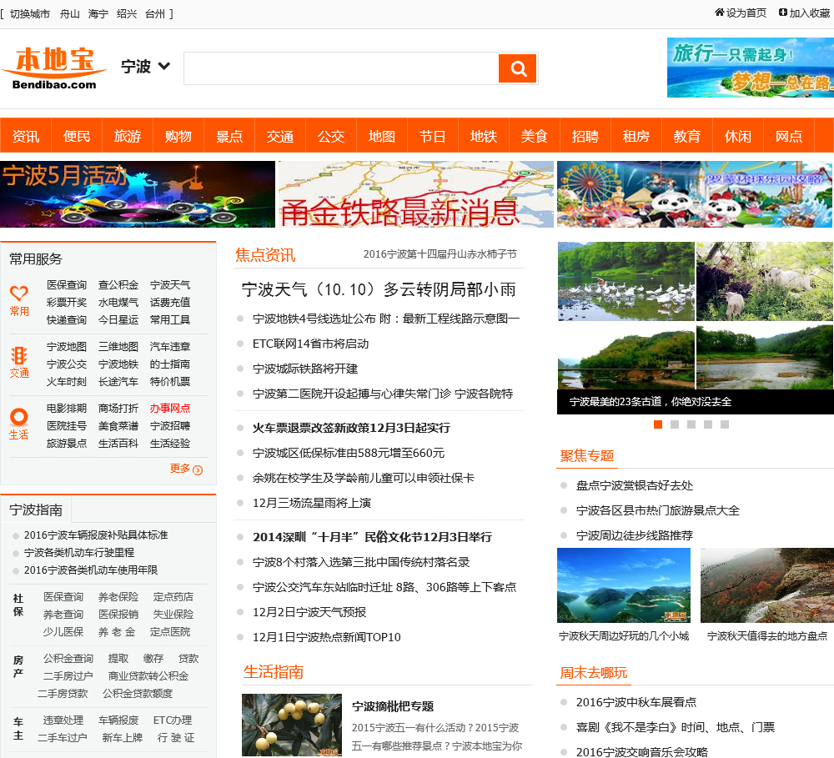Open the 宁波5月活动 banner
The height and width of the screenshot is (758, 834).
coord(138,194)
